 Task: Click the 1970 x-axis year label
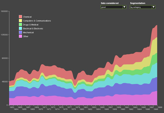click(x=40, y=109)
